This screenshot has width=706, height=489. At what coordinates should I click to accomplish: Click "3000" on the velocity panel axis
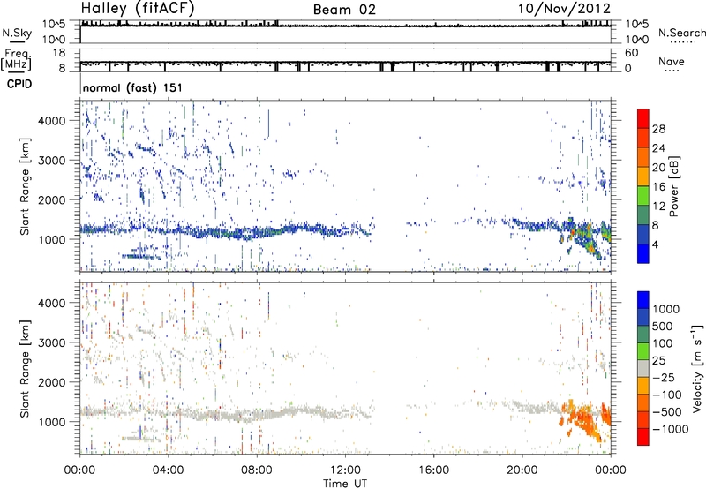pyautogui.click(x=51, y=342)
